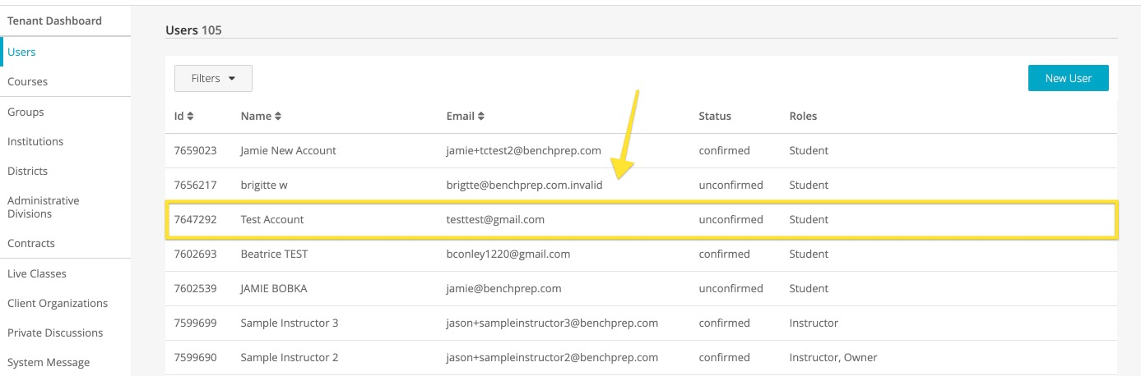The height and width of the screenshot is (376, 1141).
Task: Click unconfirmed status of Test Account
Action: tap(731, 219)
